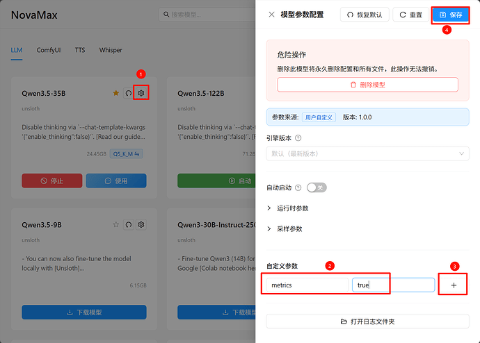Click the 用户自定义 source tag

click(x=319, y=117)
